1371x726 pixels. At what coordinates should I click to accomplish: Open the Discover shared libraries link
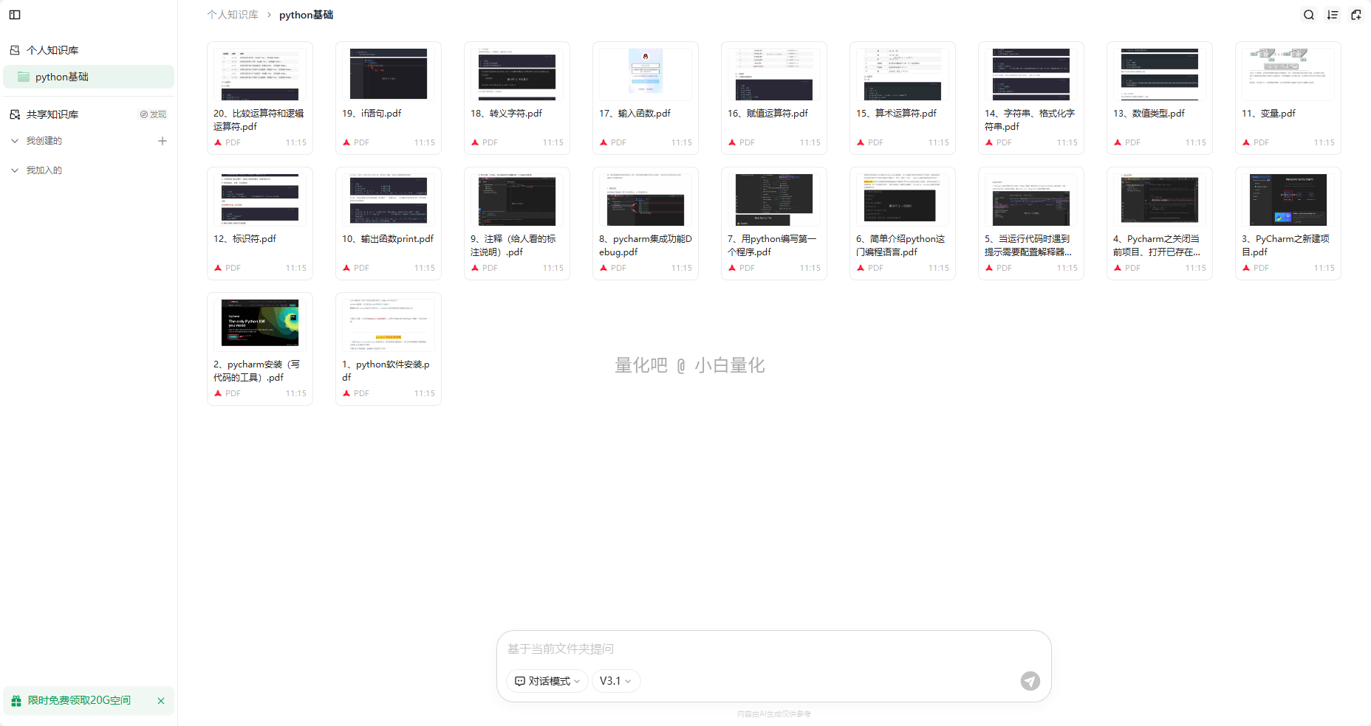click(x=153, y=114)
